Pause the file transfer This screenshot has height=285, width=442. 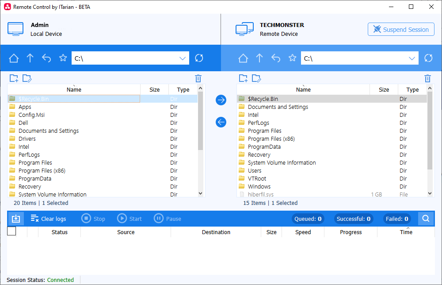(168, 219)
